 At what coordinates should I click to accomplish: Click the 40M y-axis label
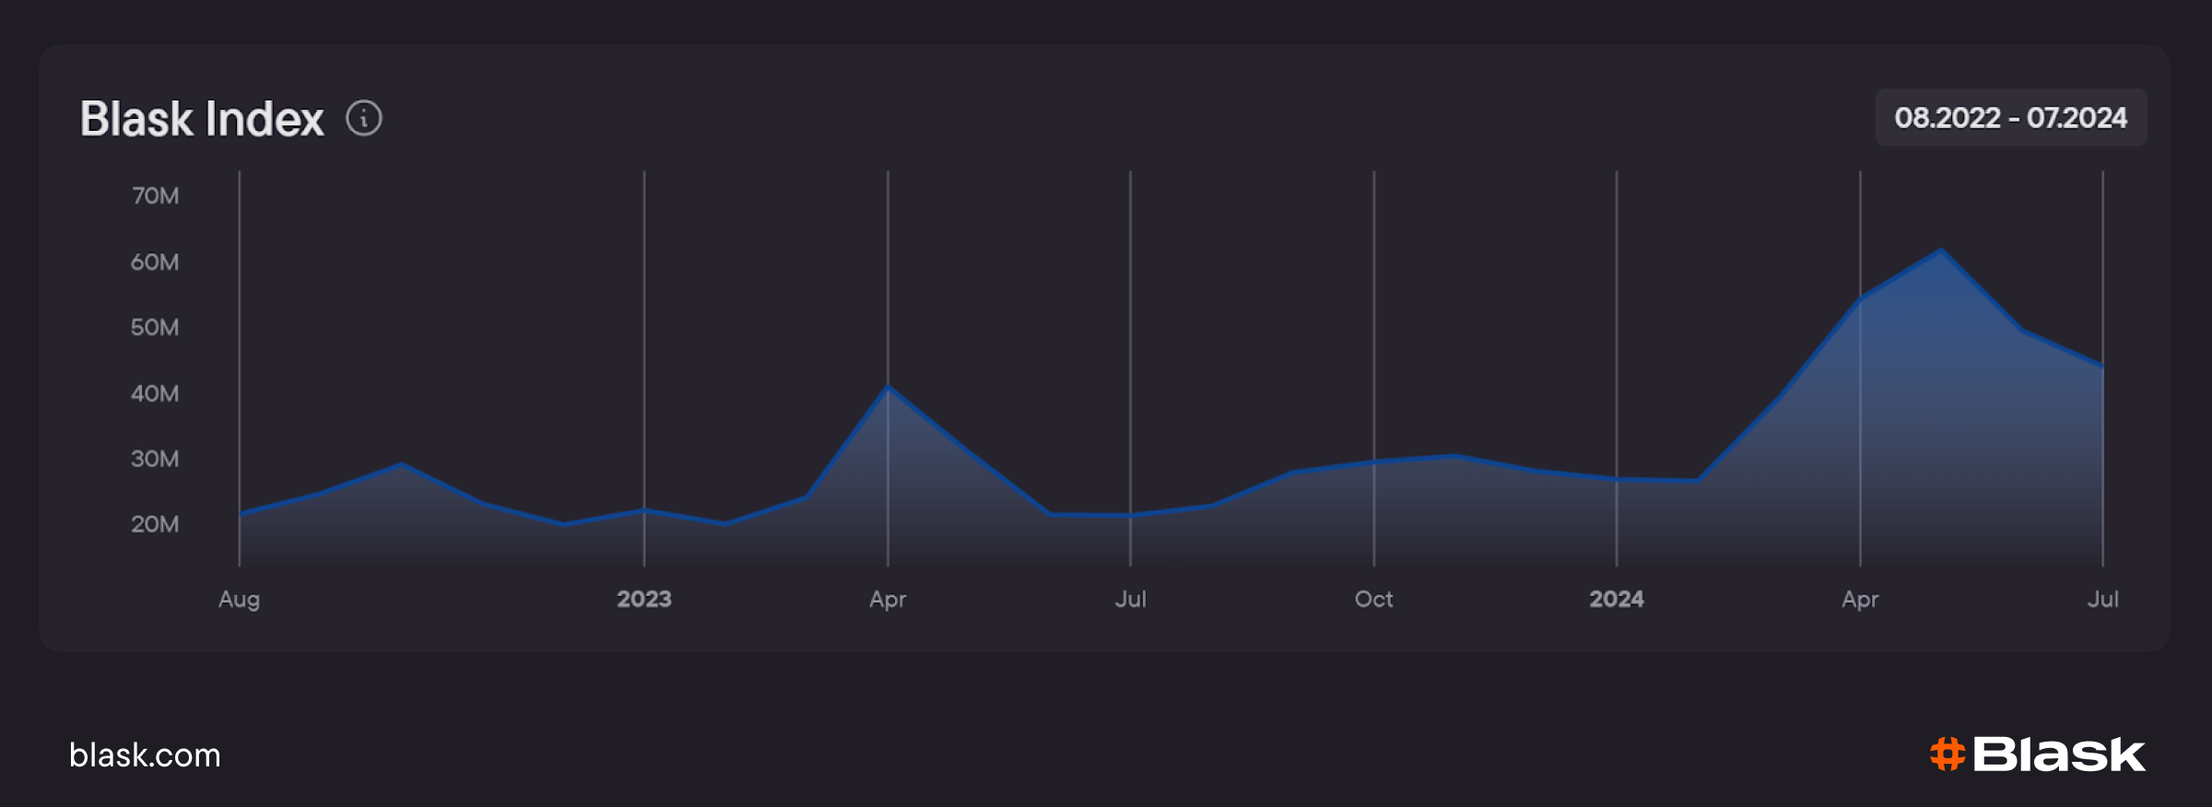155,393
